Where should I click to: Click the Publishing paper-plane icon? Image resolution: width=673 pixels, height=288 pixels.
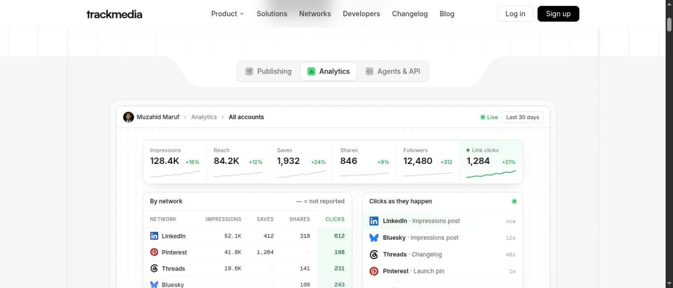click(x=249, y=71)
